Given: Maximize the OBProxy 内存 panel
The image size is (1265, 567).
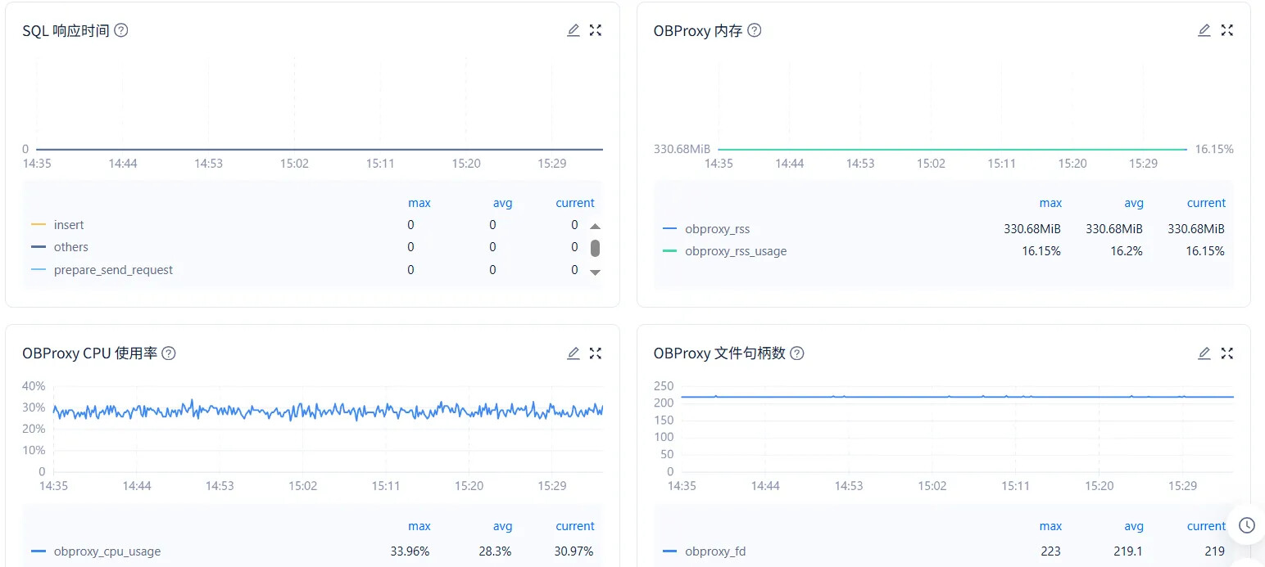Looking at the screenshot, I should click(x=1226, y=30).
